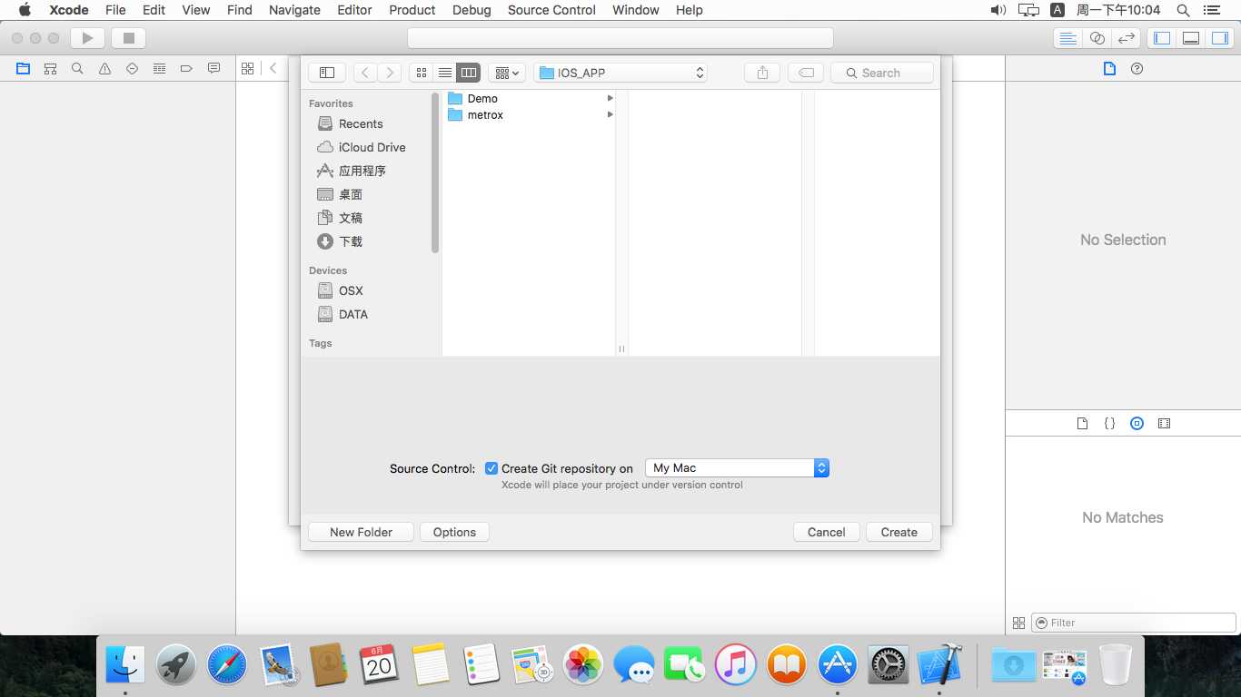Expand the Demo folder arrow
1241x697 pixels.
(x=610, y=98)
